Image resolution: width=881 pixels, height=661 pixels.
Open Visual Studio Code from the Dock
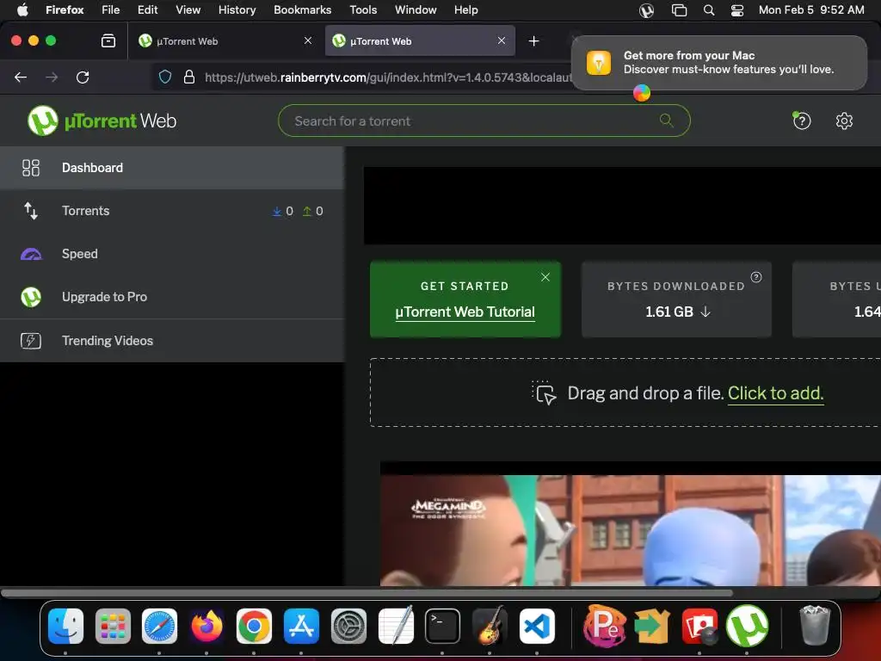(537, 626)
